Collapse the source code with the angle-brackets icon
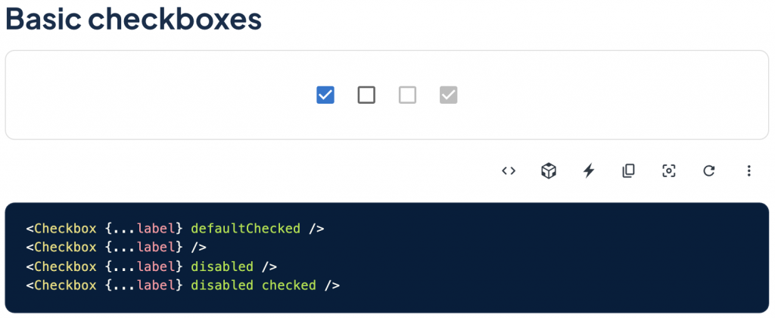 click(x=509, y=171)
